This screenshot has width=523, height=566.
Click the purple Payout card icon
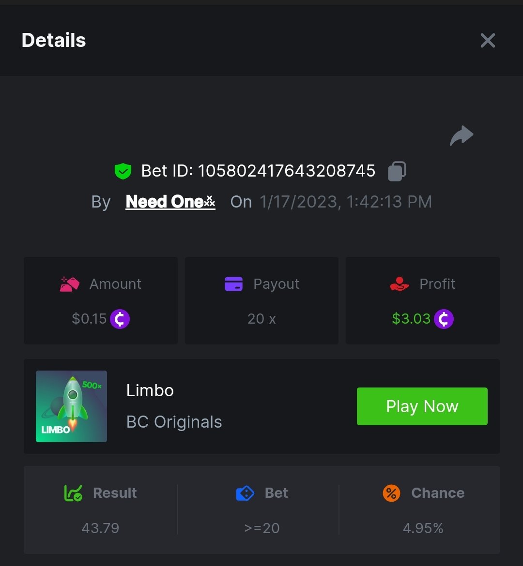pyautogui.click(x=233, y=284)
